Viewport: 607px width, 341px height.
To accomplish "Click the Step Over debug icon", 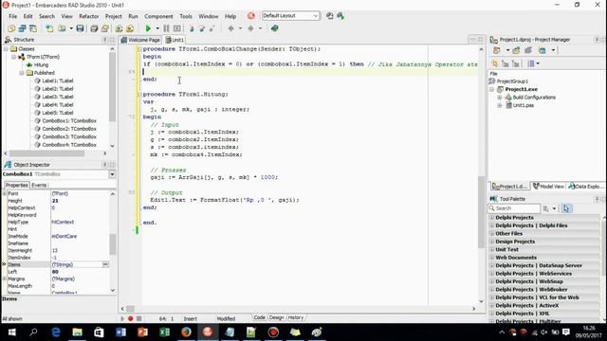I will tap(202, 28).
